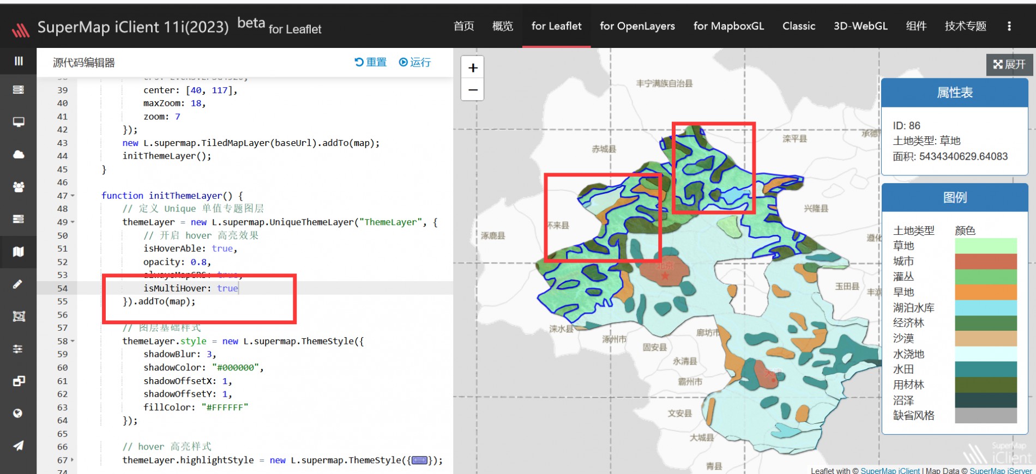Image resolution: width=1036 pixels, height=474 pixels.
Task: Open the users group sidebar icon
Action: 19,187
